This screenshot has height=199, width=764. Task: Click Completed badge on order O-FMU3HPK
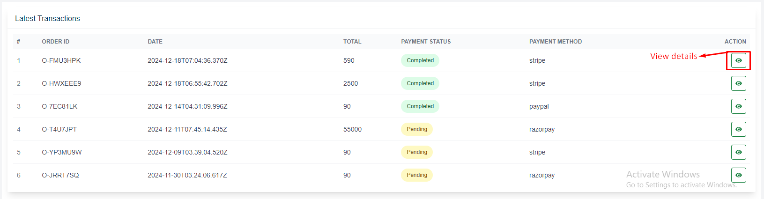[x=420, y=60]
